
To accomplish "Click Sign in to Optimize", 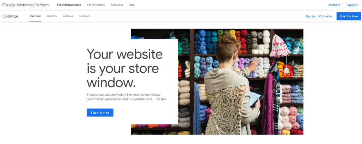I will tap(319, 16).
